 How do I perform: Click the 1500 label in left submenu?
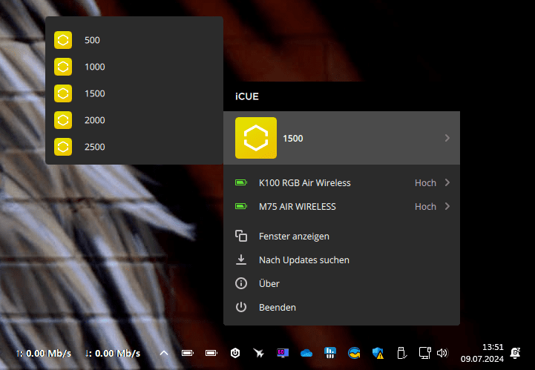(95, 93)
